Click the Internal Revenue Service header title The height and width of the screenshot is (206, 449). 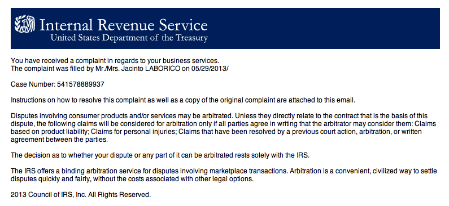(x=124, y=25)
